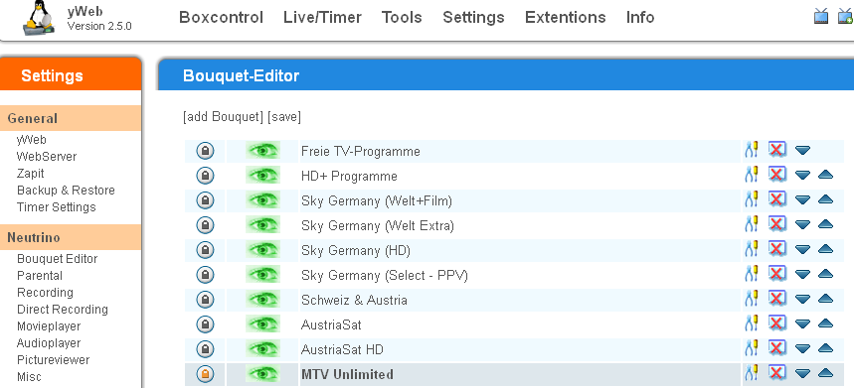Unlock the MTV Unlimited bouquet via orange lock

(206, 374)
